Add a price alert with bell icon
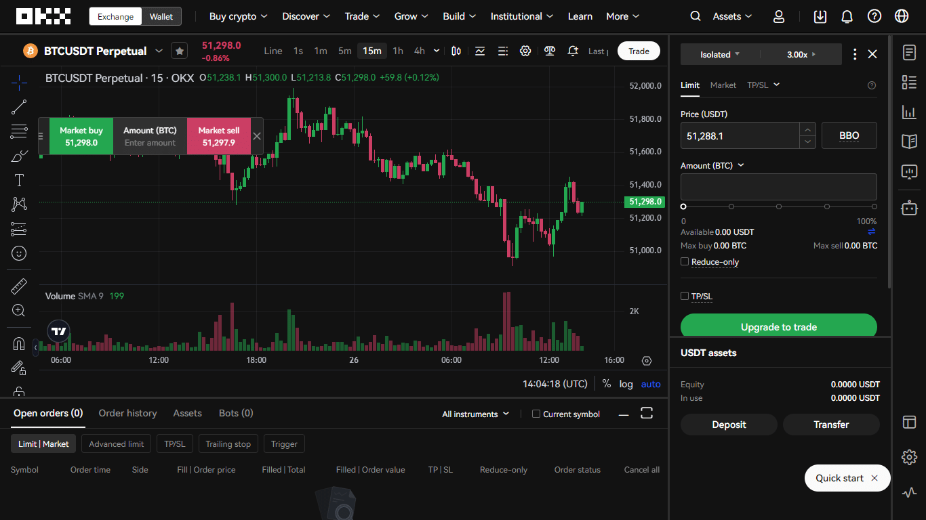 573,51
